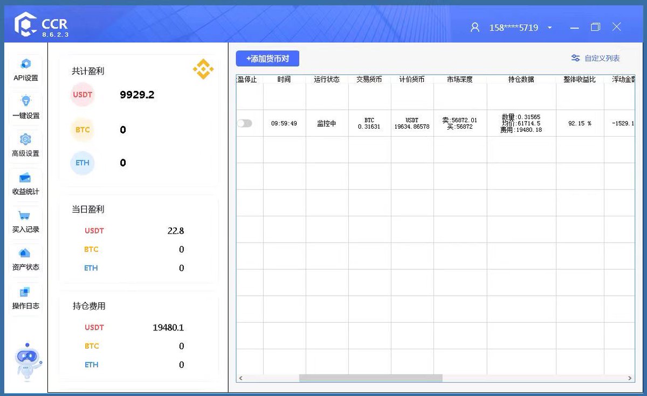
Task: Click the 运行状态 column header
Action: (327, 79)
